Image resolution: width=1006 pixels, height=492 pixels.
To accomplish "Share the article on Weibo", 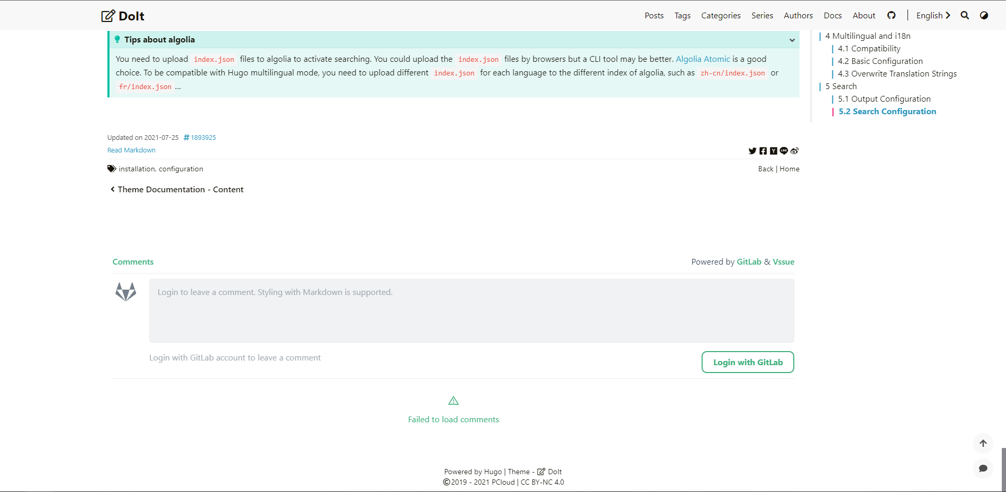I will (794, 151).
